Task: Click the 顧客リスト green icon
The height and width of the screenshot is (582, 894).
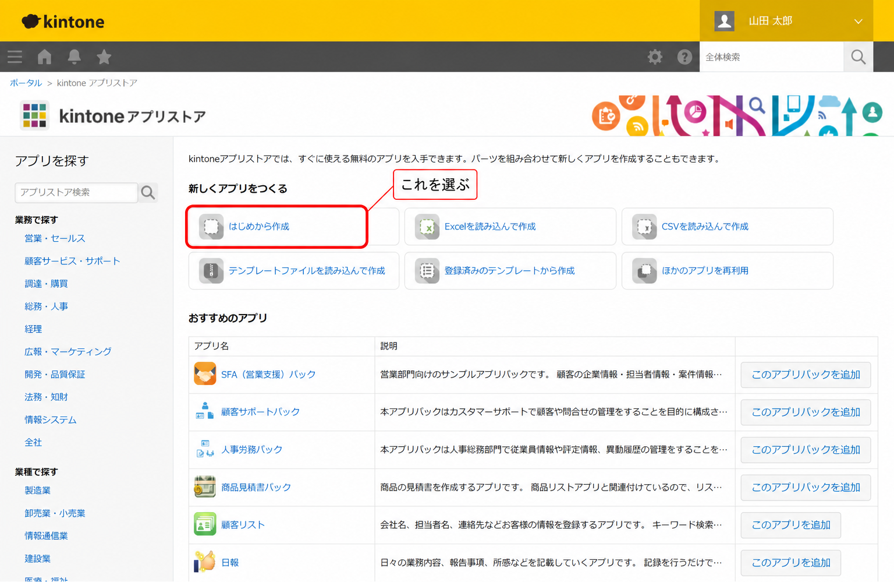Action: (205, 524)
